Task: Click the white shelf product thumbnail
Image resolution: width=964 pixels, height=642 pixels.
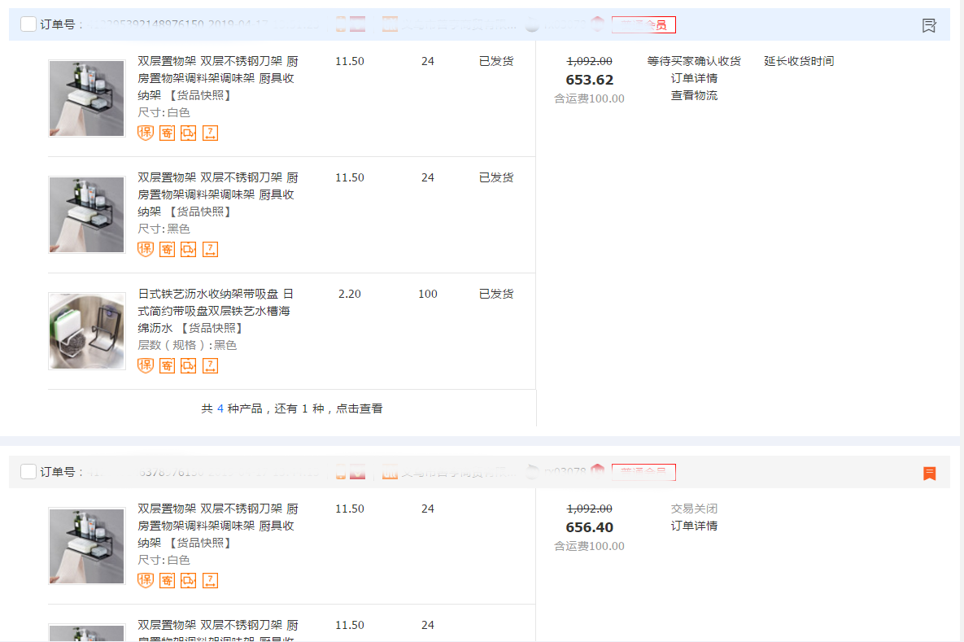Action: point(86,98)
